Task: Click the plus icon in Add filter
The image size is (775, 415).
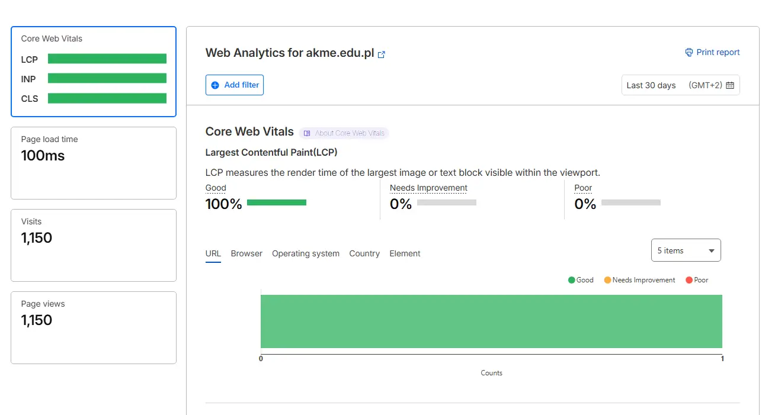Action: 215,85
